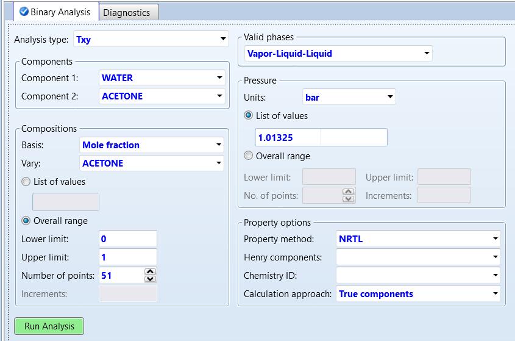
Task: Open the Henry components dropdown
Action: (x=495, y=257)
